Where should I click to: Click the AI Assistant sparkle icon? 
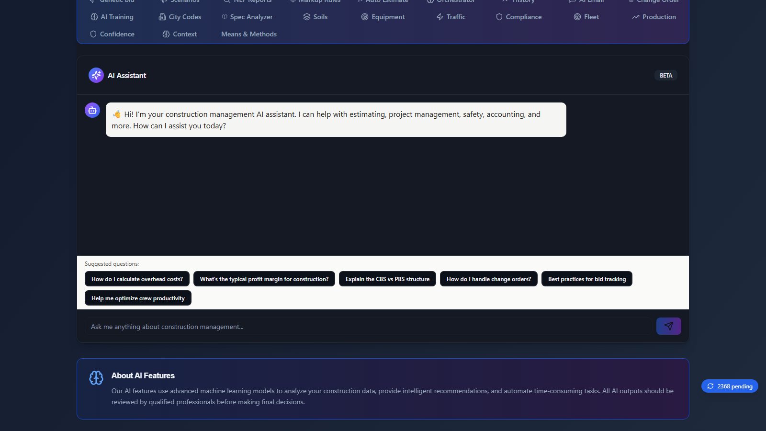coord(96,75)
